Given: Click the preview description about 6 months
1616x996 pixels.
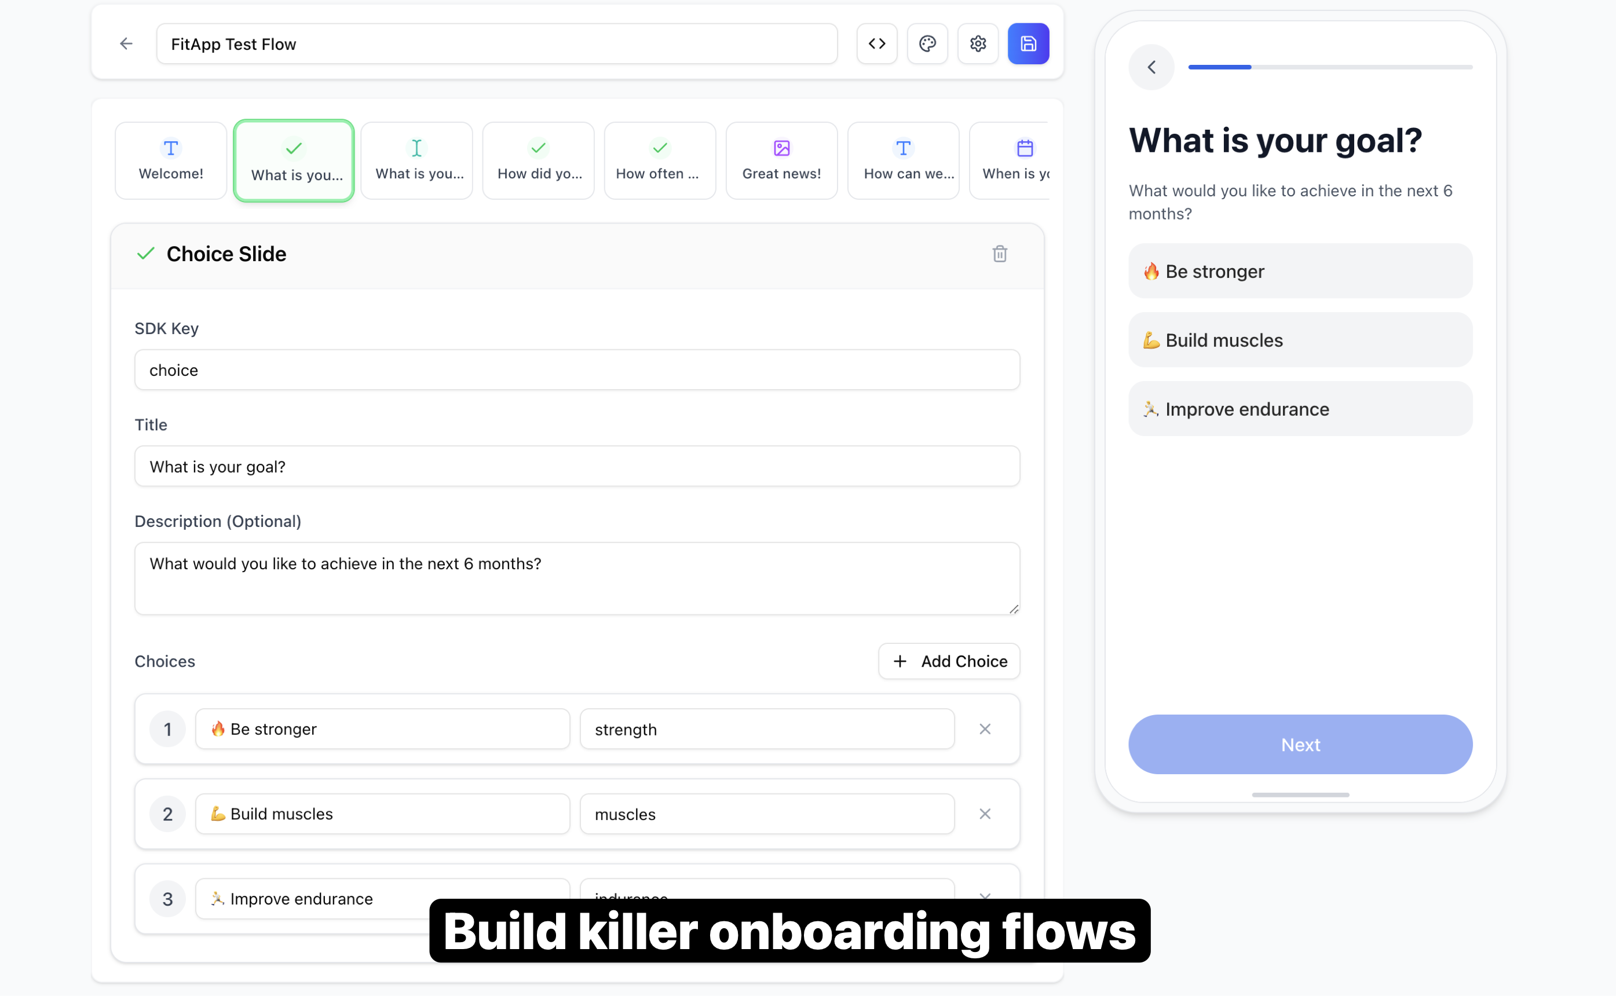Looking at the screenshot, I should tap(1290, 202).
